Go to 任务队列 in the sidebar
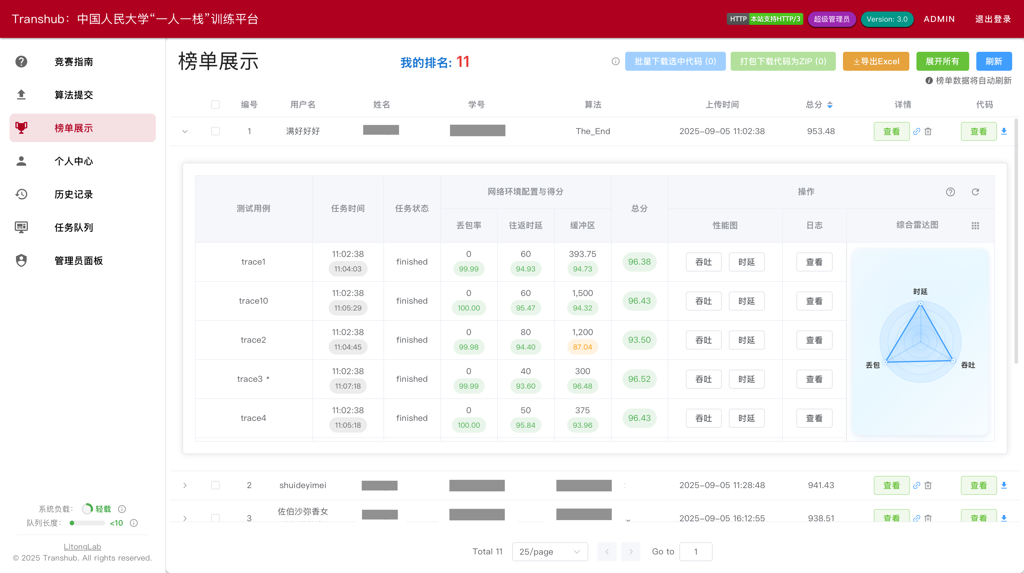The height and width of the screenshot is (573, 1024). (x=73, y=228)
